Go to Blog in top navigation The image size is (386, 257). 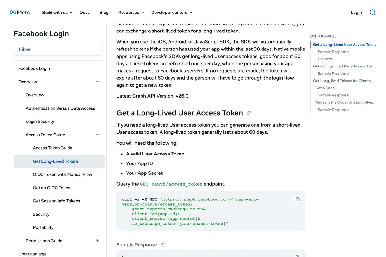point(104,13)
